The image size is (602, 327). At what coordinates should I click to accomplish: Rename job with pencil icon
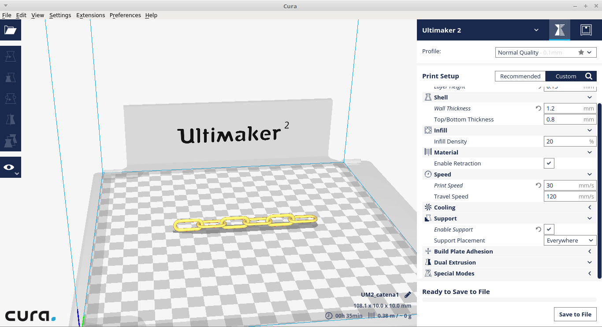pos(408,295)
